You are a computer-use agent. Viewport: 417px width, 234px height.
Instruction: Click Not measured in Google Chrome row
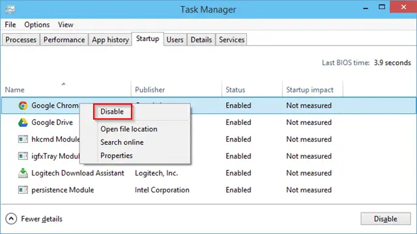309,105
